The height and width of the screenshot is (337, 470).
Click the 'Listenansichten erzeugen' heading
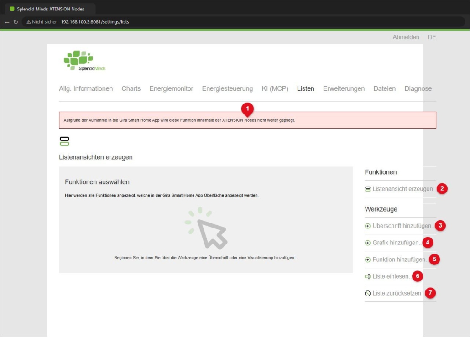[96, 157]
